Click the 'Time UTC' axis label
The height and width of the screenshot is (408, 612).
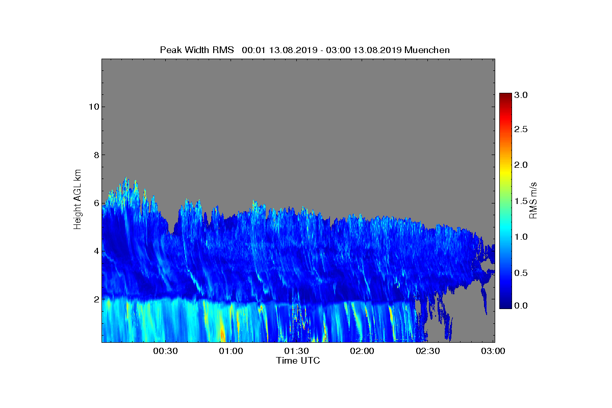tap(298, 361)
